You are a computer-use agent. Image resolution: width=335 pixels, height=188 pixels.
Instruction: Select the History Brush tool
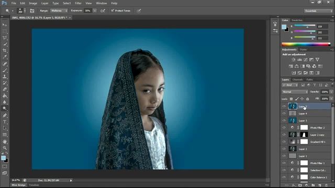tap(5, 83)
